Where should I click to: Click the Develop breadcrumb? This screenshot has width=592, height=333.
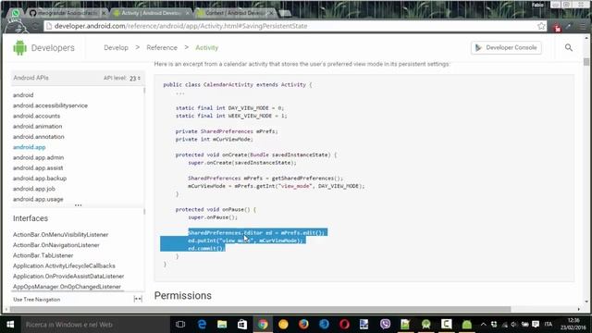click(116, 47)
